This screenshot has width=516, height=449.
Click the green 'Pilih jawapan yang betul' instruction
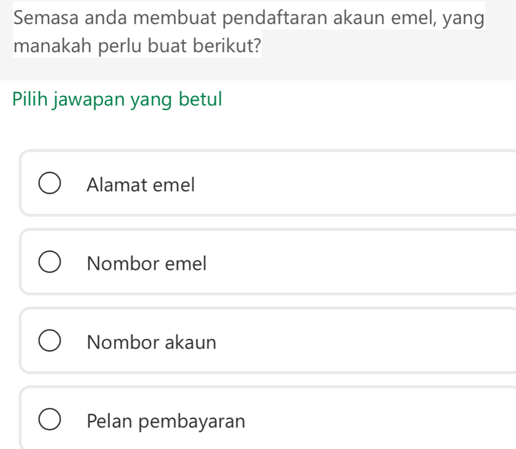pos(118,99)
